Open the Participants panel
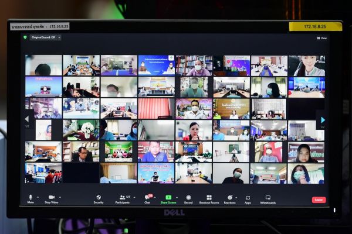This screenshot has height=234, width=352. pyautogui.click(x=122, y=198)
